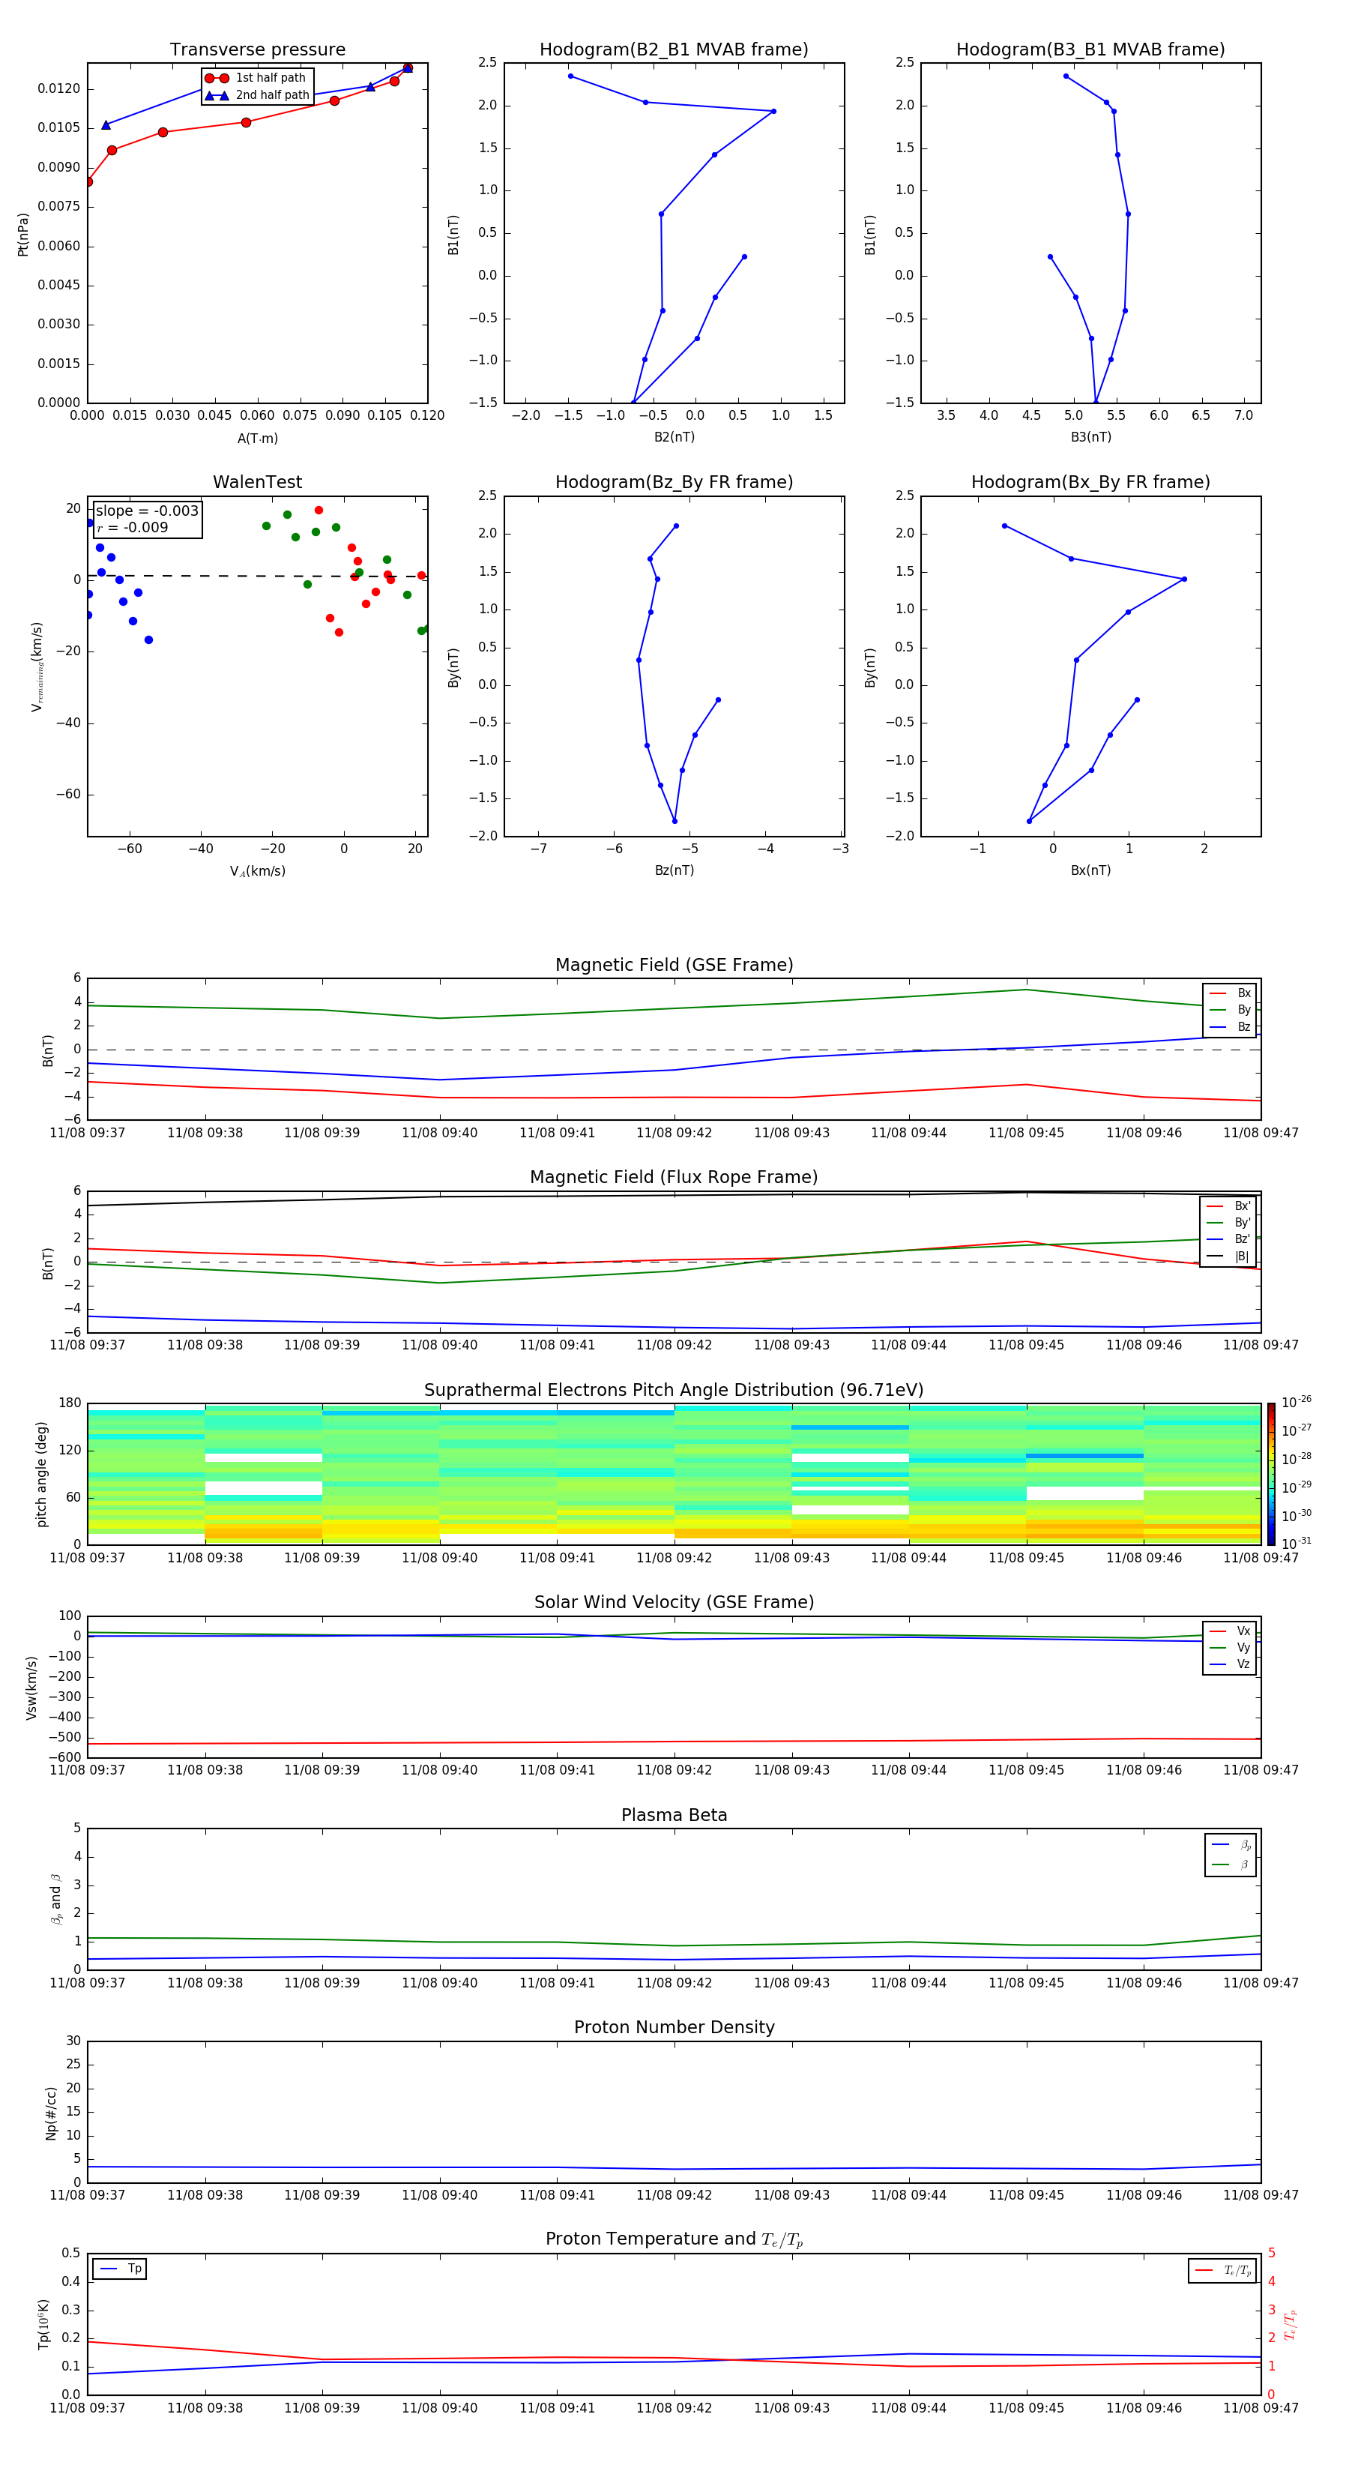Image resolution: width=1349 pixels, height=2474 pixels.
Task: Click the 'Np(#/cc)' y-axis label
Action: (51, 2112)
